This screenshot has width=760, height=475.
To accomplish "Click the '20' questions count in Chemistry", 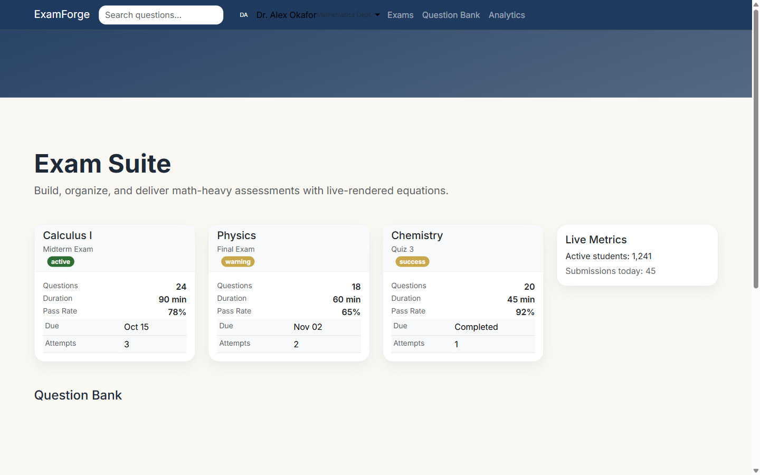I will (529, 287).
